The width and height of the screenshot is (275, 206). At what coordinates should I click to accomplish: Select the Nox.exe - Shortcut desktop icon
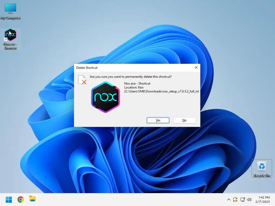[10, 39]
